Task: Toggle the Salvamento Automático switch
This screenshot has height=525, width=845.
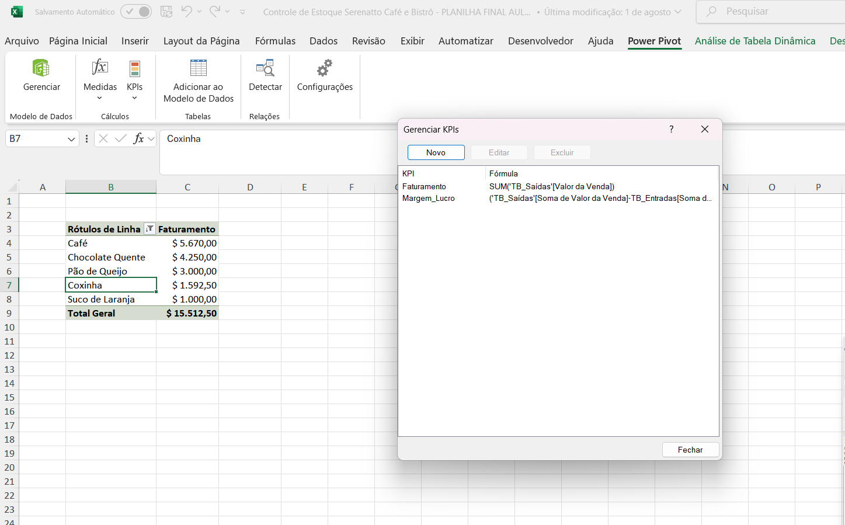Action: (x=136, y=12)
